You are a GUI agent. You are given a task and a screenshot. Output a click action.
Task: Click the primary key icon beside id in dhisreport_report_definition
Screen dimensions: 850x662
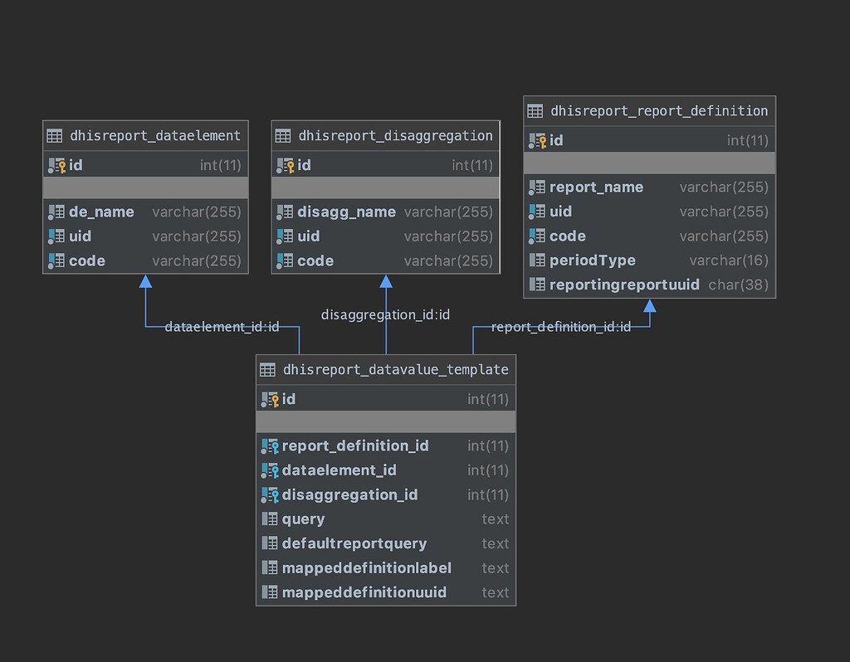click(537, 140)
